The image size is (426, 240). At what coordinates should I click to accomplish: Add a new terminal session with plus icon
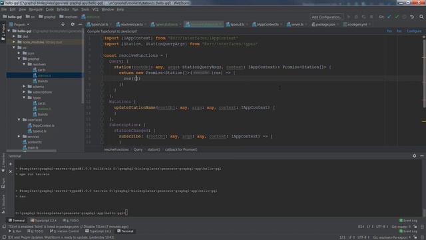pyautogui.click(x=11, y=164)
